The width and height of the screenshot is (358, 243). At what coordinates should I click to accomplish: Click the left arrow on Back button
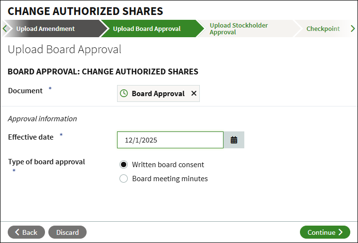point(17,232)
